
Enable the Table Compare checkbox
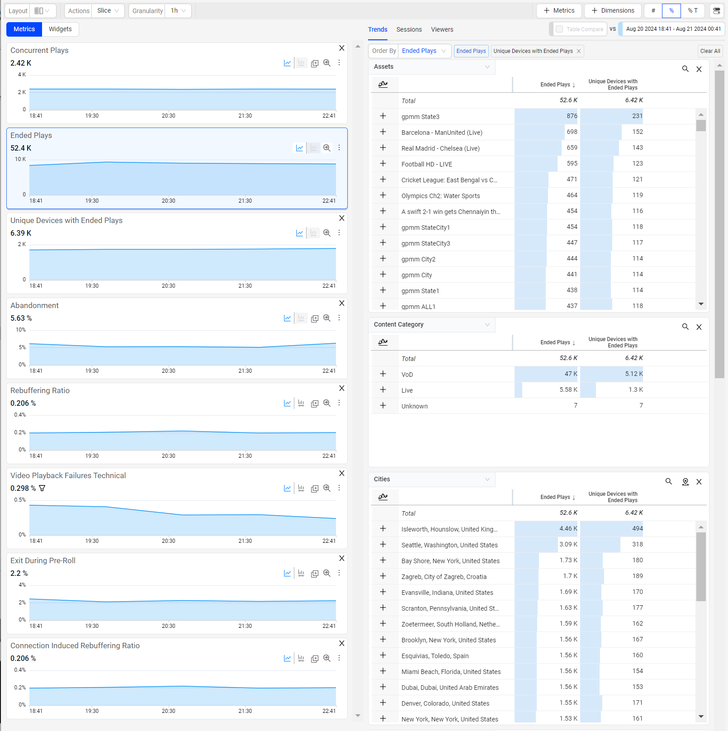point(559,29)
